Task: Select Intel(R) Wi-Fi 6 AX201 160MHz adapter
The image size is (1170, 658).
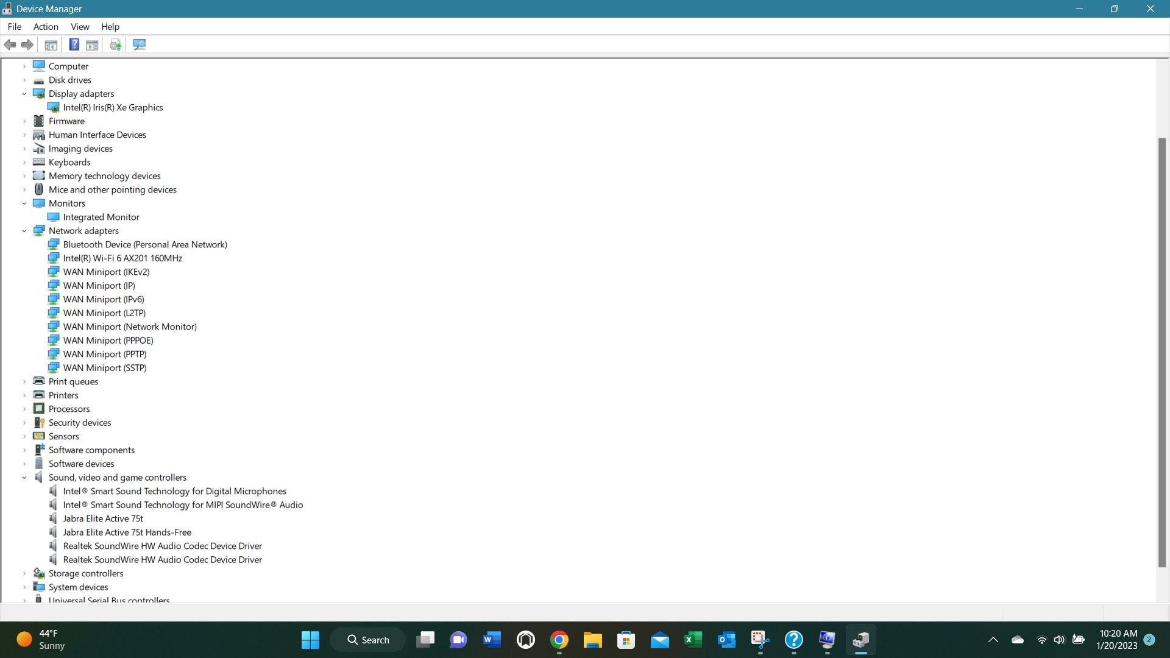Action: click(122, 258)
